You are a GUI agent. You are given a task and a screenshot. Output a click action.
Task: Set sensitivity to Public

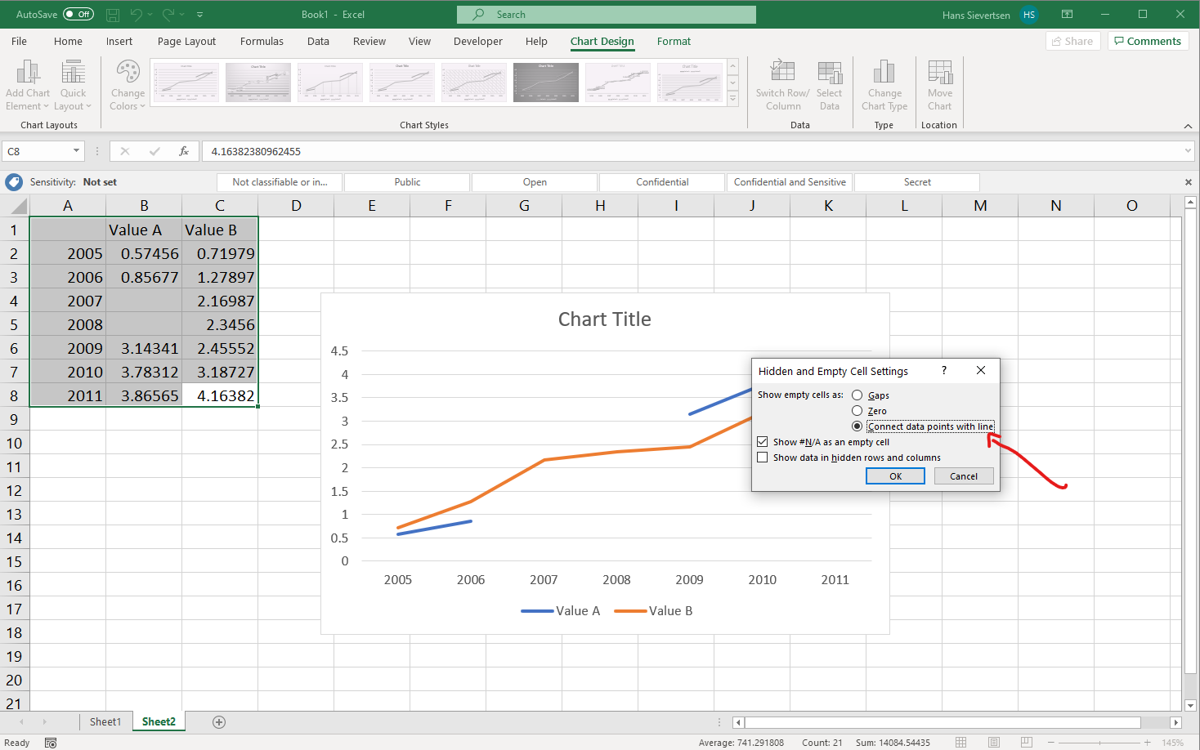pyautogui.click(x=407, y=182)
